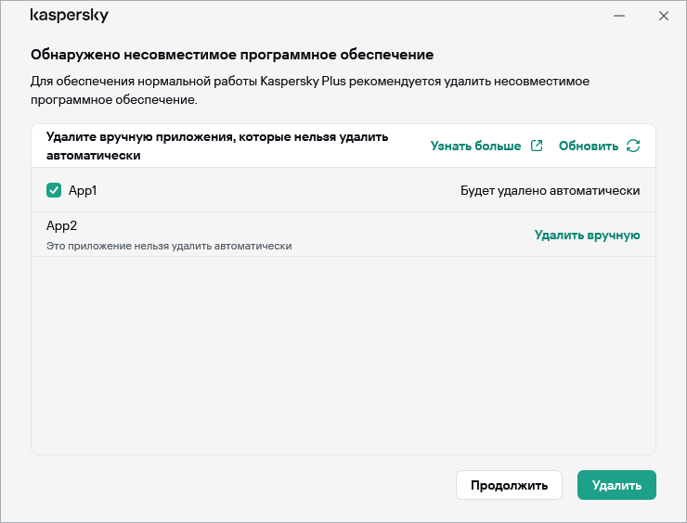
Task: Click the Будет удалено автоматически status text
Action: [x=550, y=190]
